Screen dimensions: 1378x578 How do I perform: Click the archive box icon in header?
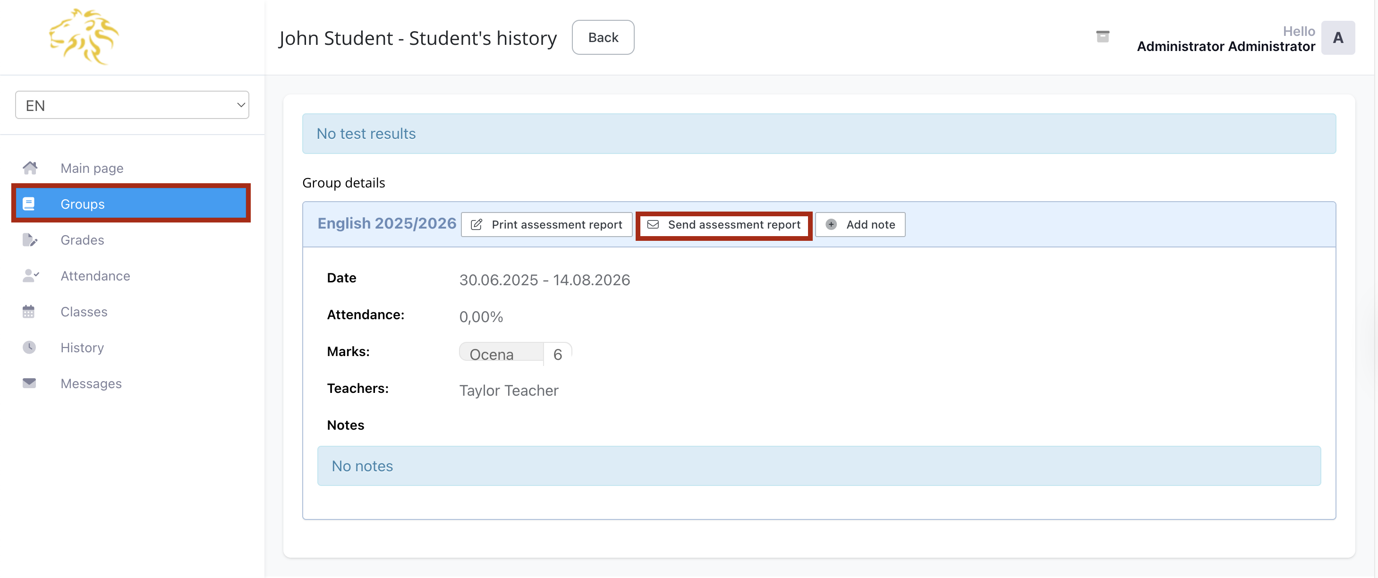(x=1102, y=37)
